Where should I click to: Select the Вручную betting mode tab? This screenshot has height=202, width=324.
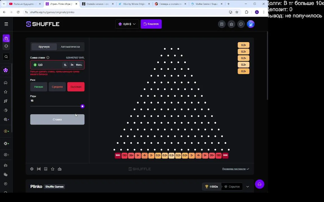(x=44, y=47)
